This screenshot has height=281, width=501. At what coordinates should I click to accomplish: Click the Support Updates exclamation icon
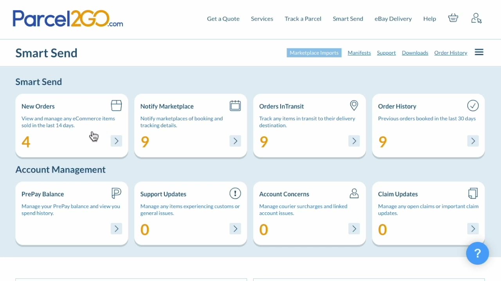(235, 193)
